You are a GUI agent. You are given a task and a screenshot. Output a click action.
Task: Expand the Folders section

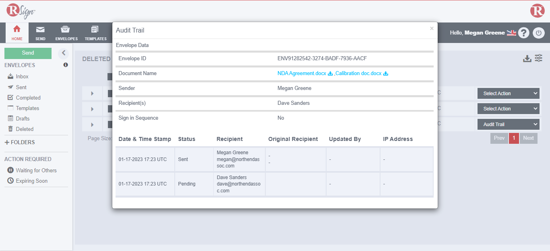click(x=20, y=142)
